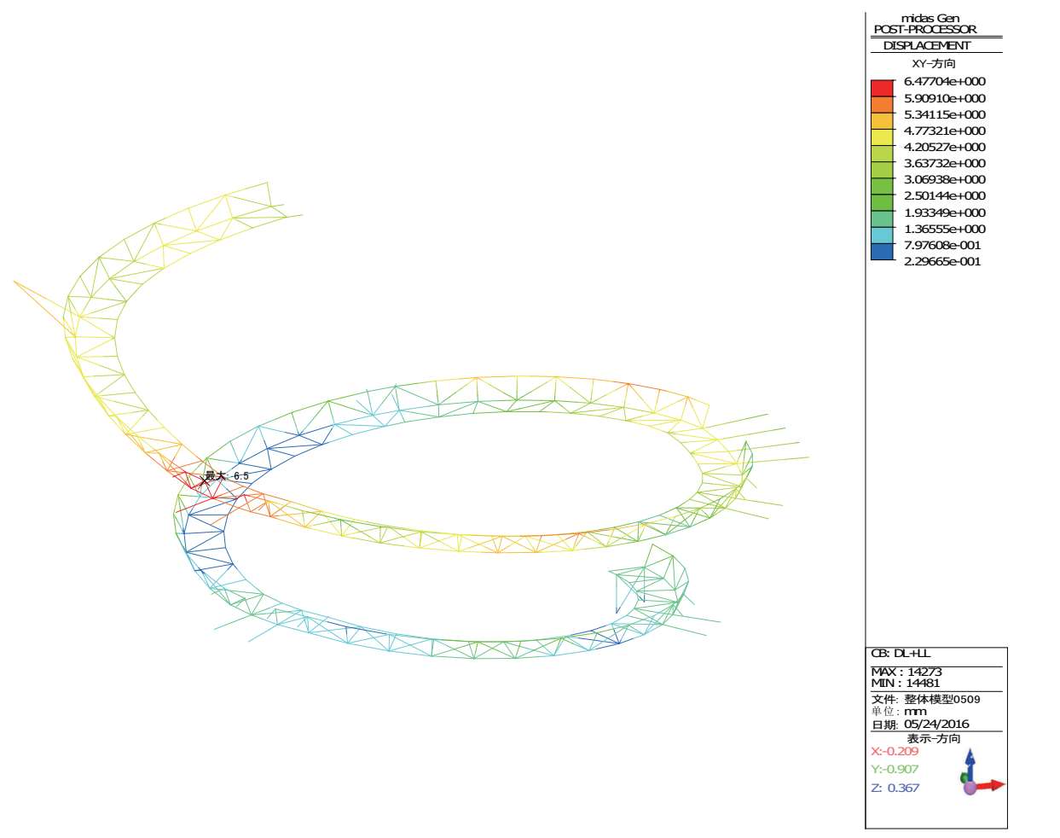1060x838 pixels.
Task: Click the X:-0.209 view value
Action: (895, 751)
